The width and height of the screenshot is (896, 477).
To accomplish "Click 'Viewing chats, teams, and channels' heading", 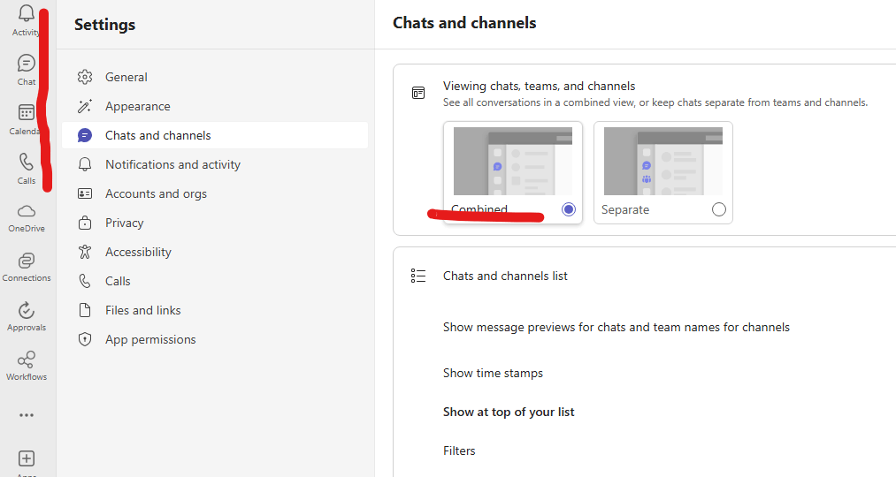I will pyautogui.click(x=539, y=87).
